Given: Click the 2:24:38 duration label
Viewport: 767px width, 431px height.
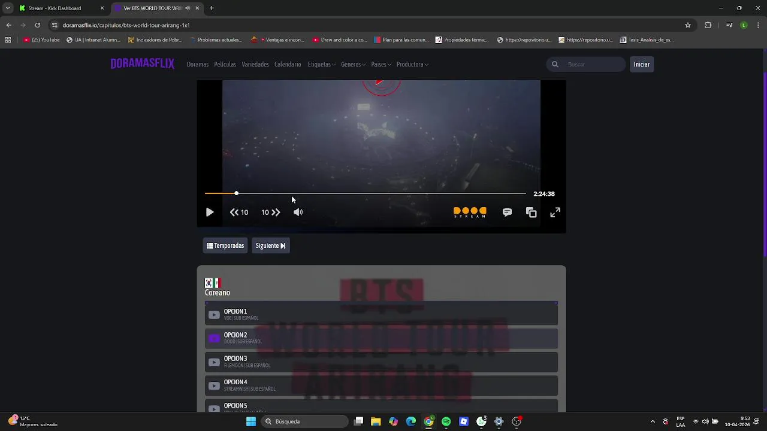Looking at the screenshot, I should point(544,194).
